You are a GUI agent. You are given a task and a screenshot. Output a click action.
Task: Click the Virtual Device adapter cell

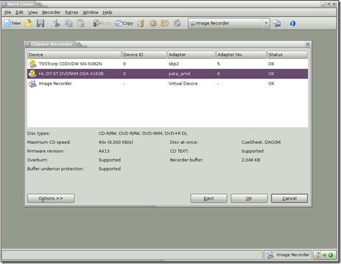coord(183,83)
